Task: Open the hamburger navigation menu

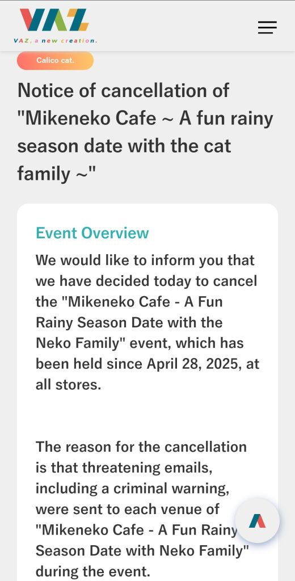Action: 267,27
